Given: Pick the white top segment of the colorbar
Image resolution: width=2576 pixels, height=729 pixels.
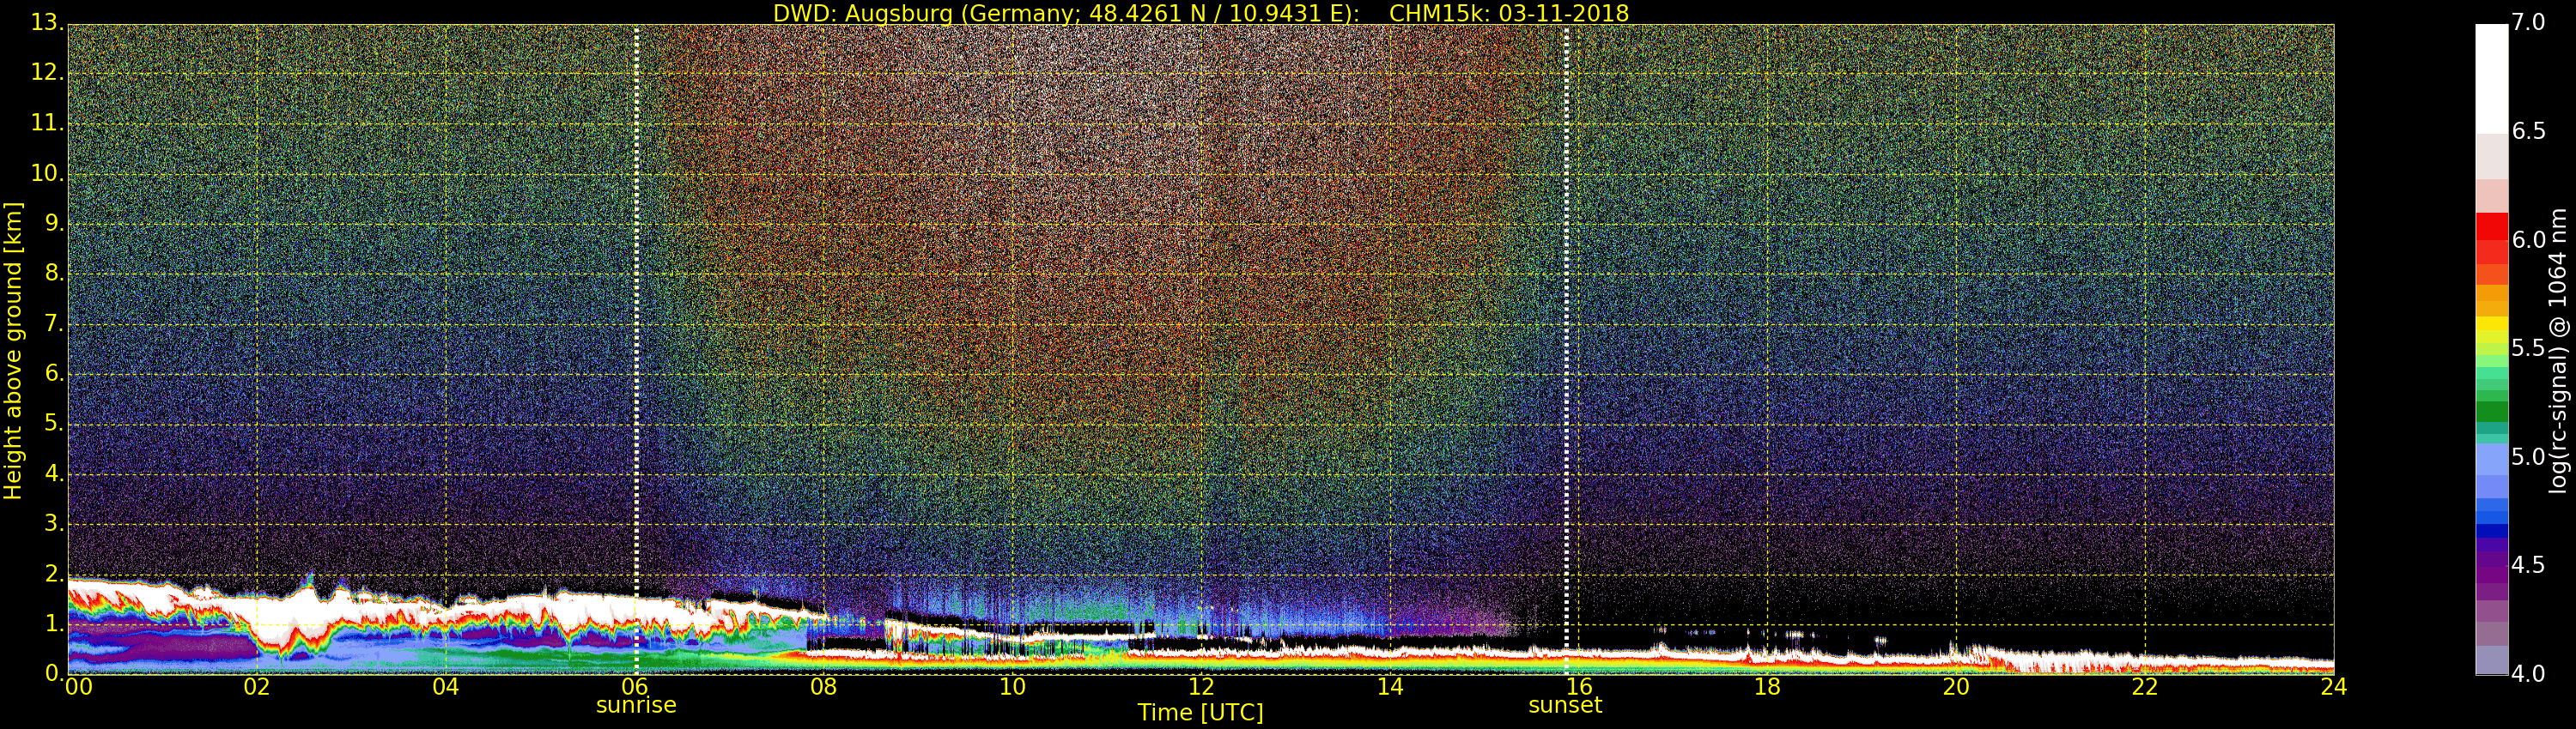Looking at the screenshot, I should (2491, 79).
